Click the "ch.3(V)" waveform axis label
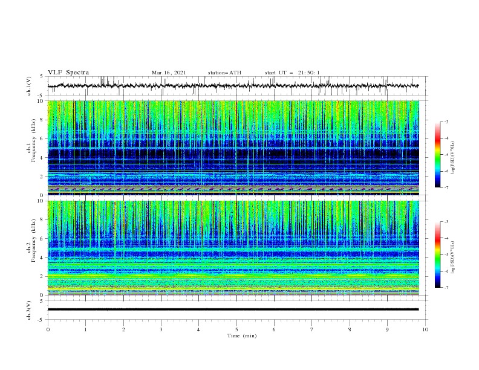The height and width of the screenshot is (370, 479). [29, 310]
